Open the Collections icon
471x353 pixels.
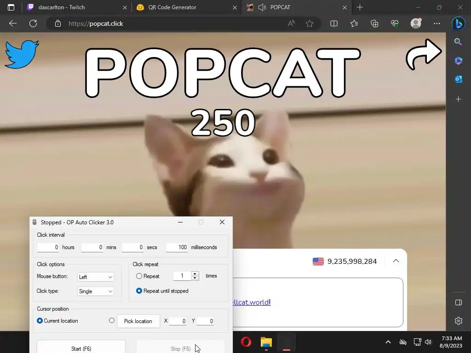[374, 23]
